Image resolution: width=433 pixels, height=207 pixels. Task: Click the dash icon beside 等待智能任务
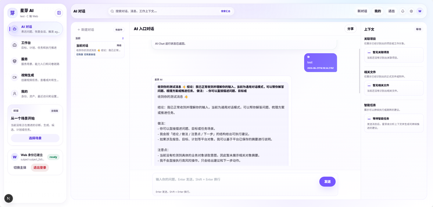(x=369, y=119)
